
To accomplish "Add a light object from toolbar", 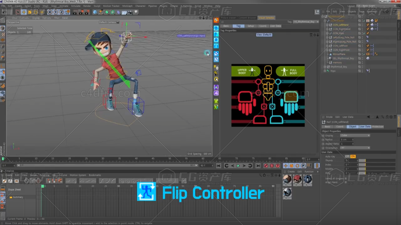I will pos(136,12).
